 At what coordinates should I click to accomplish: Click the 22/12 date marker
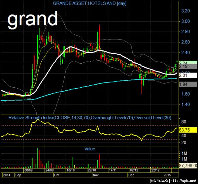click(x=155, y=170)
